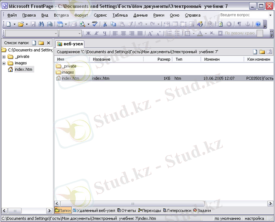The image size is (275, 222).
Task: Open the font size combo box
Action: pyautogui.click(x=70, y=33)
